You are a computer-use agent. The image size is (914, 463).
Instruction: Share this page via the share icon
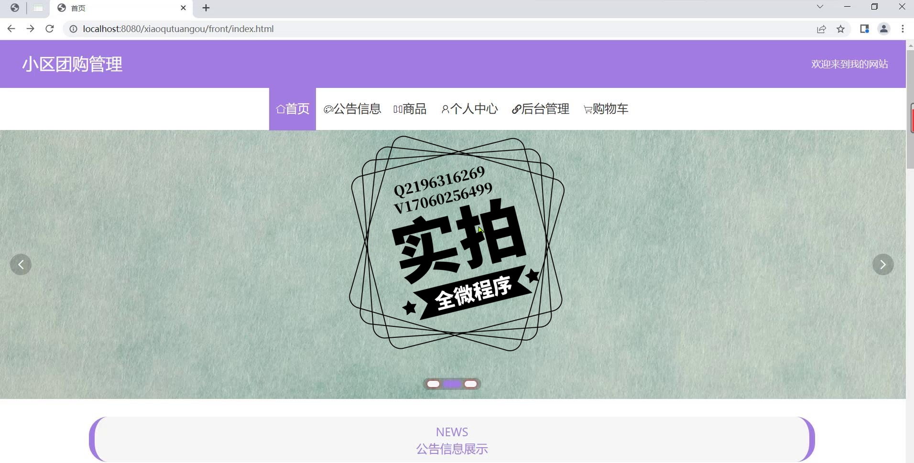coord(821,29)
